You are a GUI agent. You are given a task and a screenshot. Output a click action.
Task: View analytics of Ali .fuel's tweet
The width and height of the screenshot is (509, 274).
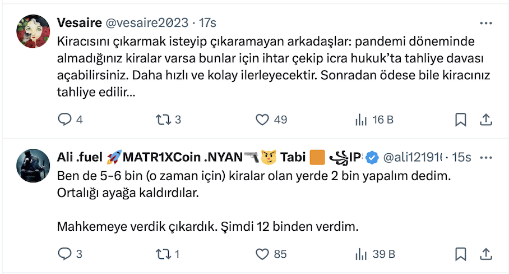tap(362, 254)
